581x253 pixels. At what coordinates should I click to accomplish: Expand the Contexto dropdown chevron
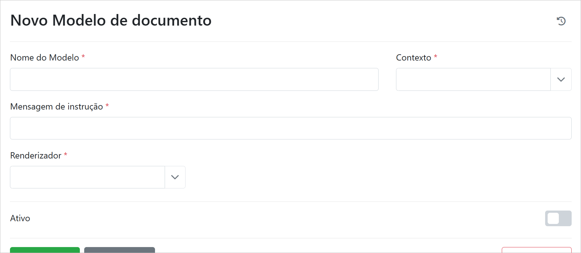(561, 80)
